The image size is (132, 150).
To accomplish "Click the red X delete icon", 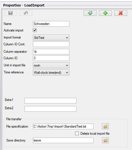I will pyautogui.click(x=121, y=13).
